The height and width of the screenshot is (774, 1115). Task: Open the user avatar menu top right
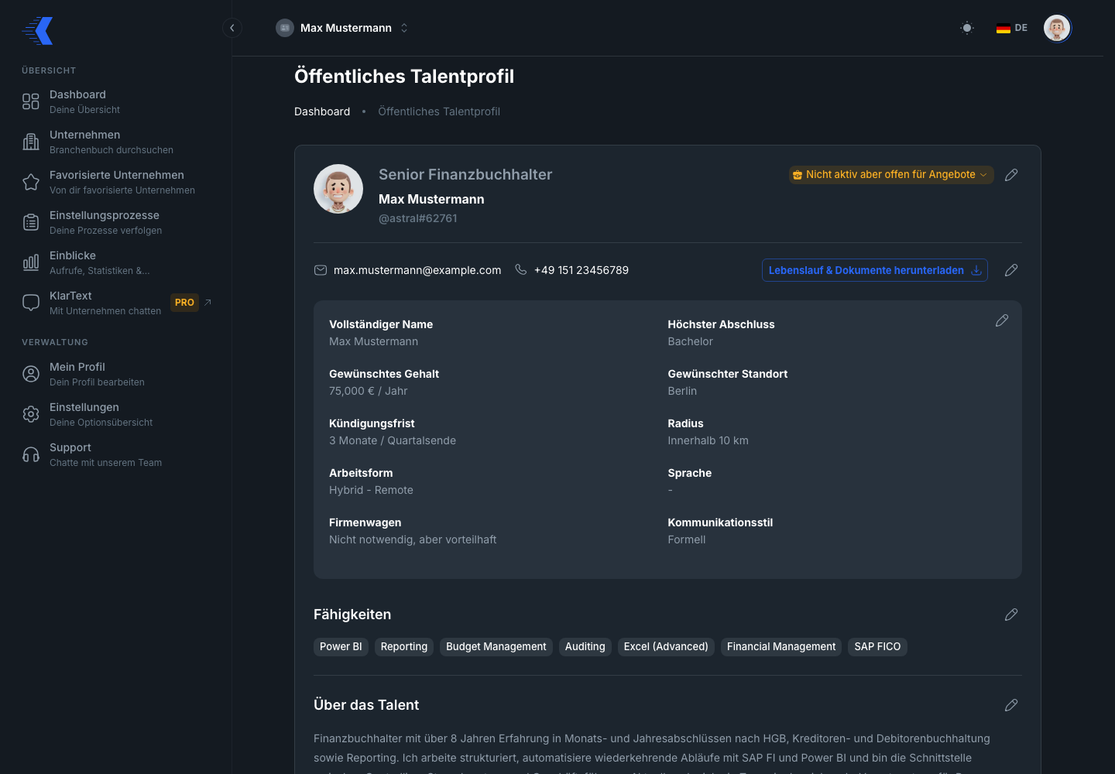(x=1057, y=28)
